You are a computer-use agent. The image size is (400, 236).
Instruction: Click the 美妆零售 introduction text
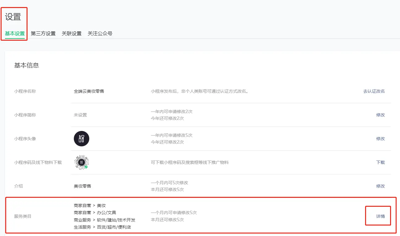pos(82,186)
